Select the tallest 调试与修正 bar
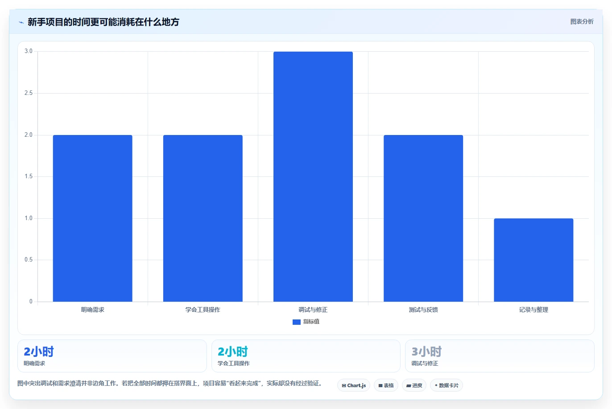Screen dimensions: 612x409 (x=313, y=176)
